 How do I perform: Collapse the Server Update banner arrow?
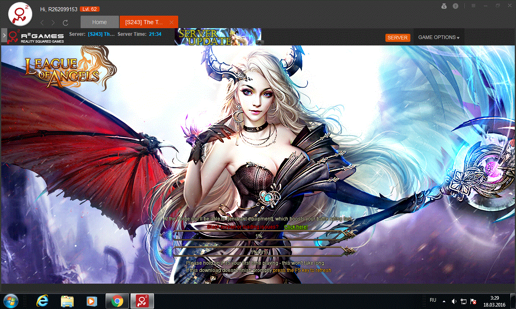(260, 42)
